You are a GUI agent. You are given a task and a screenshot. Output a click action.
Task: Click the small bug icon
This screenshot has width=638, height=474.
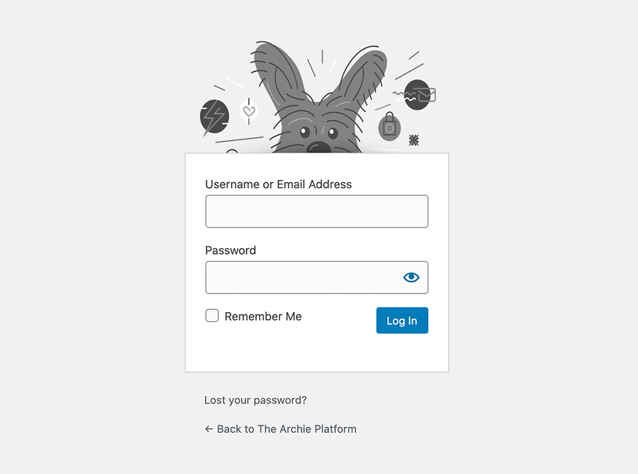[x=414, y=140]
